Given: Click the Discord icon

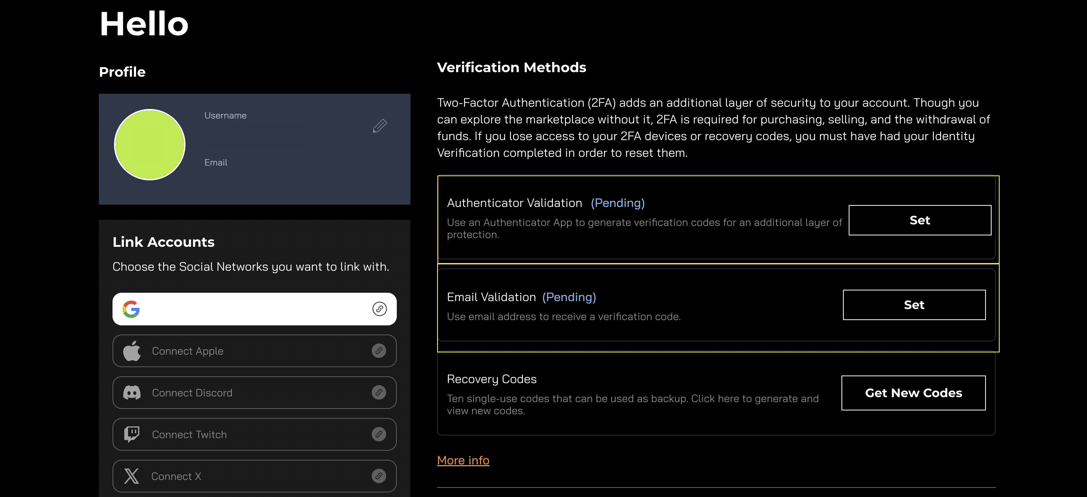Looking at the screenshot, I should (x=132, y=393).
